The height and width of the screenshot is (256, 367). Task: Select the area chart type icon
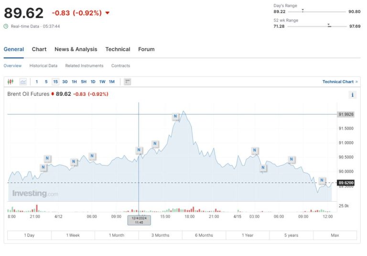(23, 82)
